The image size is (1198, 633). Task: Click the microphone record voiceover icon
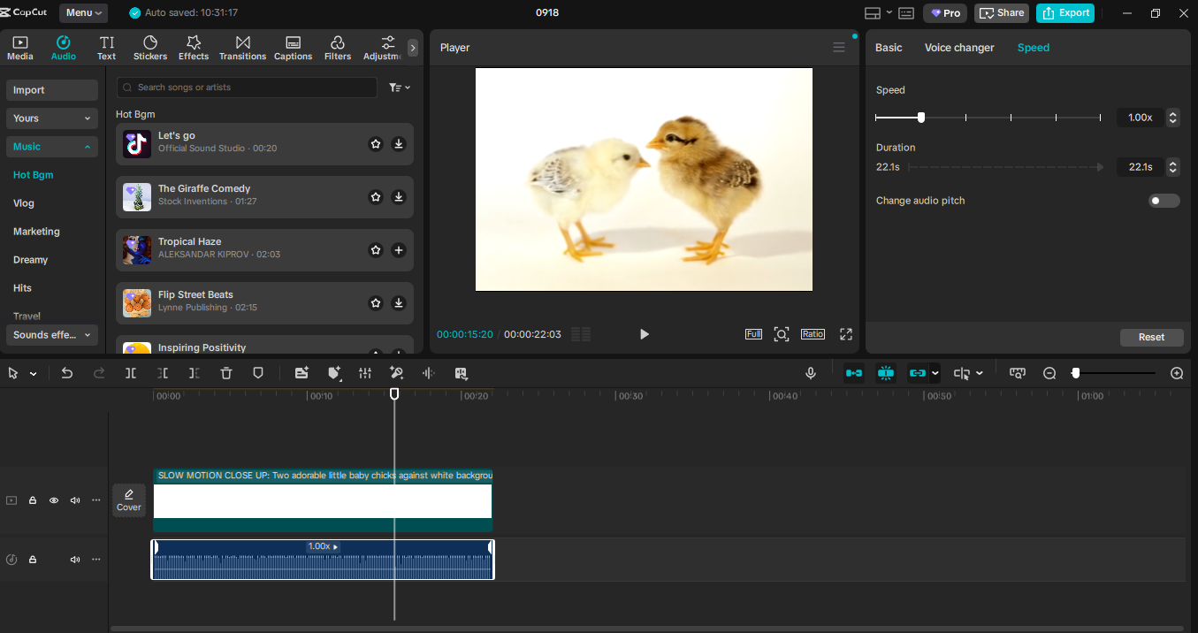click(811, 373)
